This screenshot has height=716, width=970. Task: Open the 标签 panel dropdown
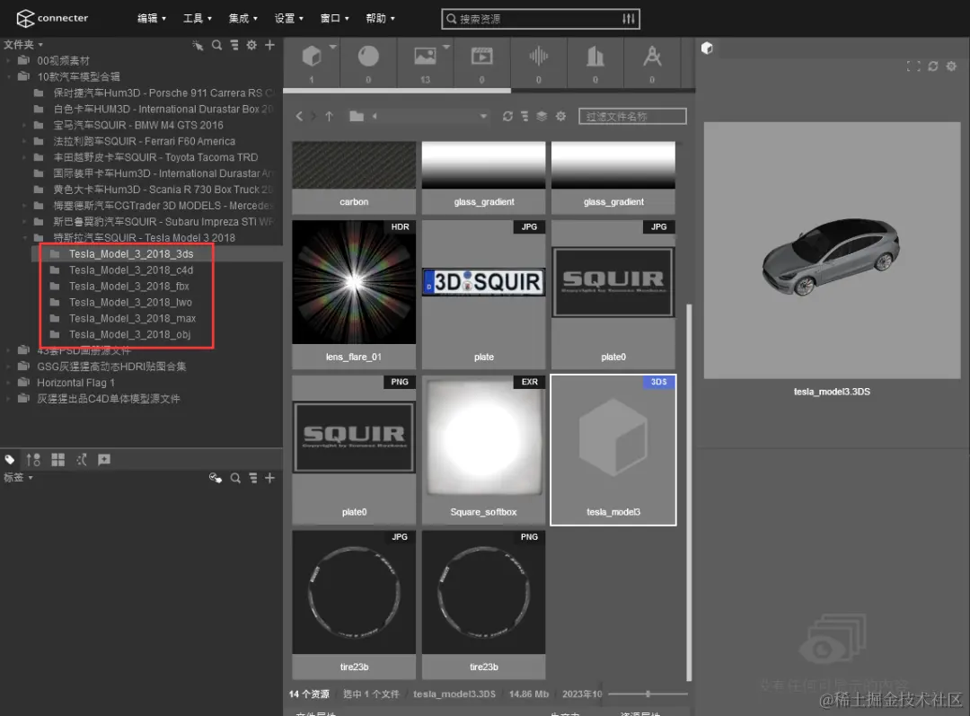18,478
